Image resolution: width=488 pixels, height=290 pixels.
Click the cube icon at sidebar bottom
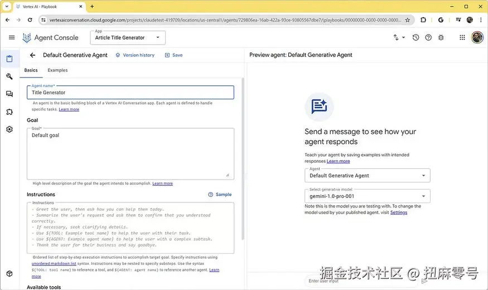coord(9,273)
